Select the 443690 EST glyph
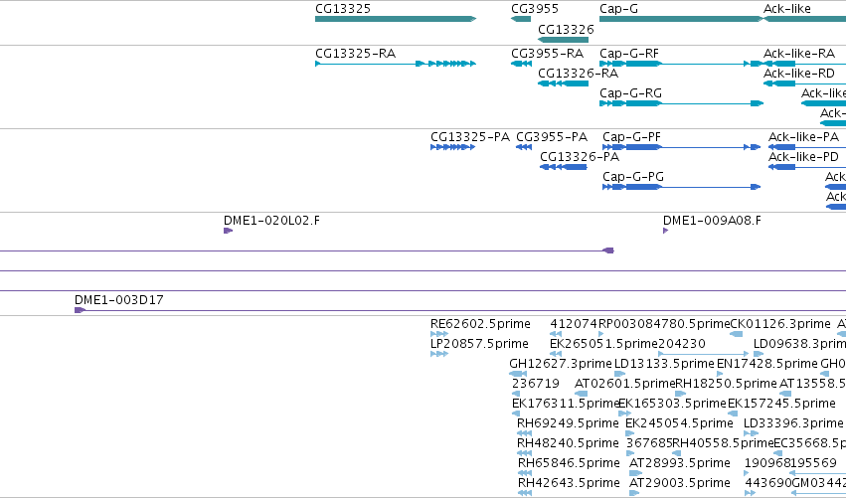Viewport: 846px width, 498px height. [750, 493]
